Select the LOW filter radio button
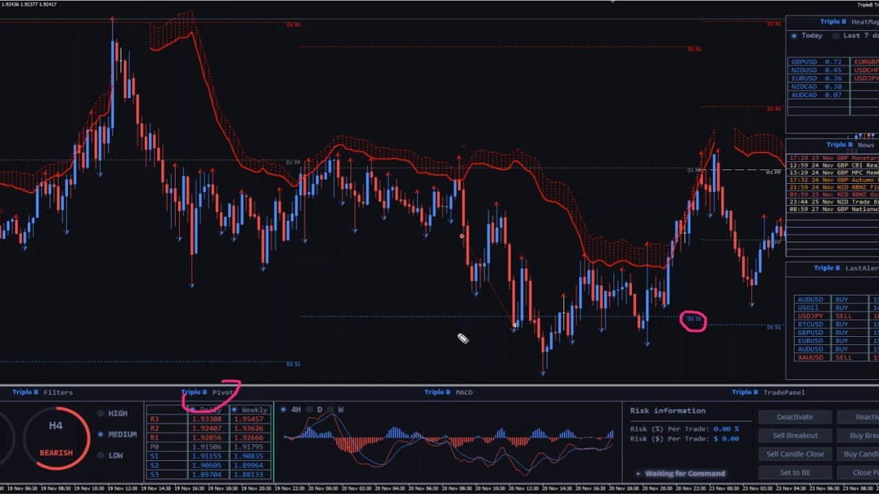Screen dimensions: 879x494 101,456
